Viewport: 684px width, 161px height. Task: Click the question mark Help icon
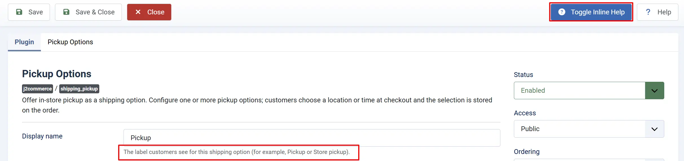648,12
